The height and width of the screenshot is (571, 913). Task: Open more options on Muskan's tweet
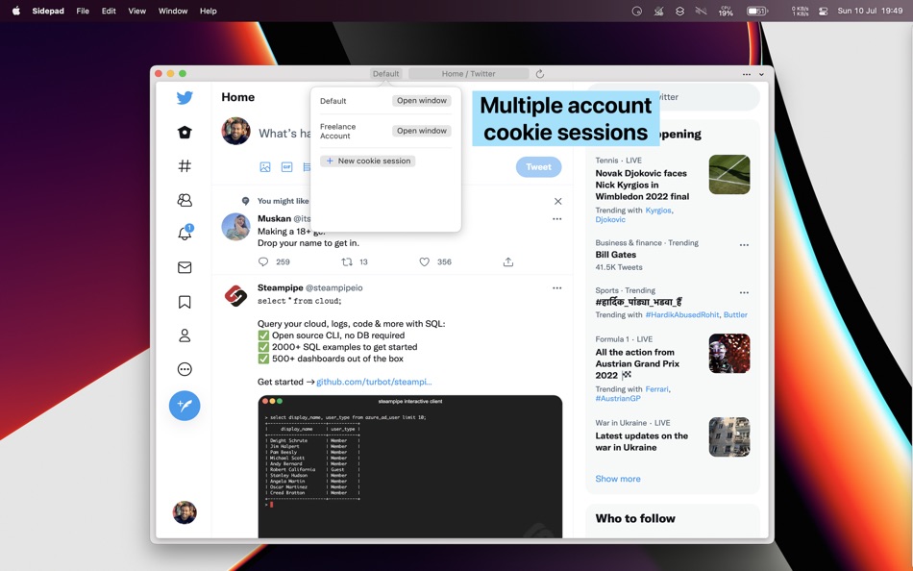(557, 219)
